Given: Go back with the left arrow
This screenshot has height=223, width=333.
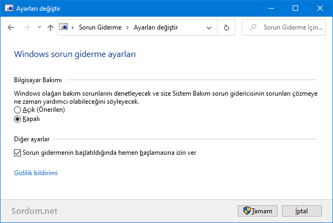Looking at the screenshot, I should (x=11, y=27).
